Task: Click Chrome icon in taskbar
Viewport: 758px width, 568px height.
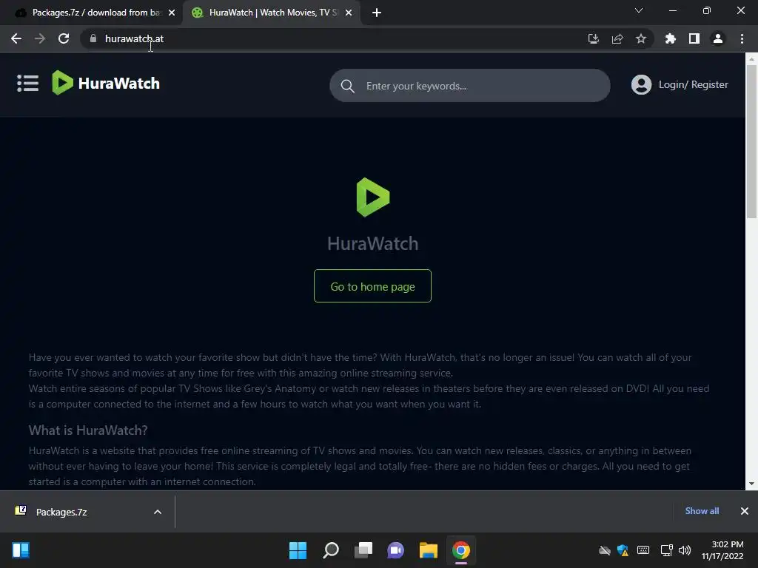Action: pyautogui.click(x=461, y=550)
